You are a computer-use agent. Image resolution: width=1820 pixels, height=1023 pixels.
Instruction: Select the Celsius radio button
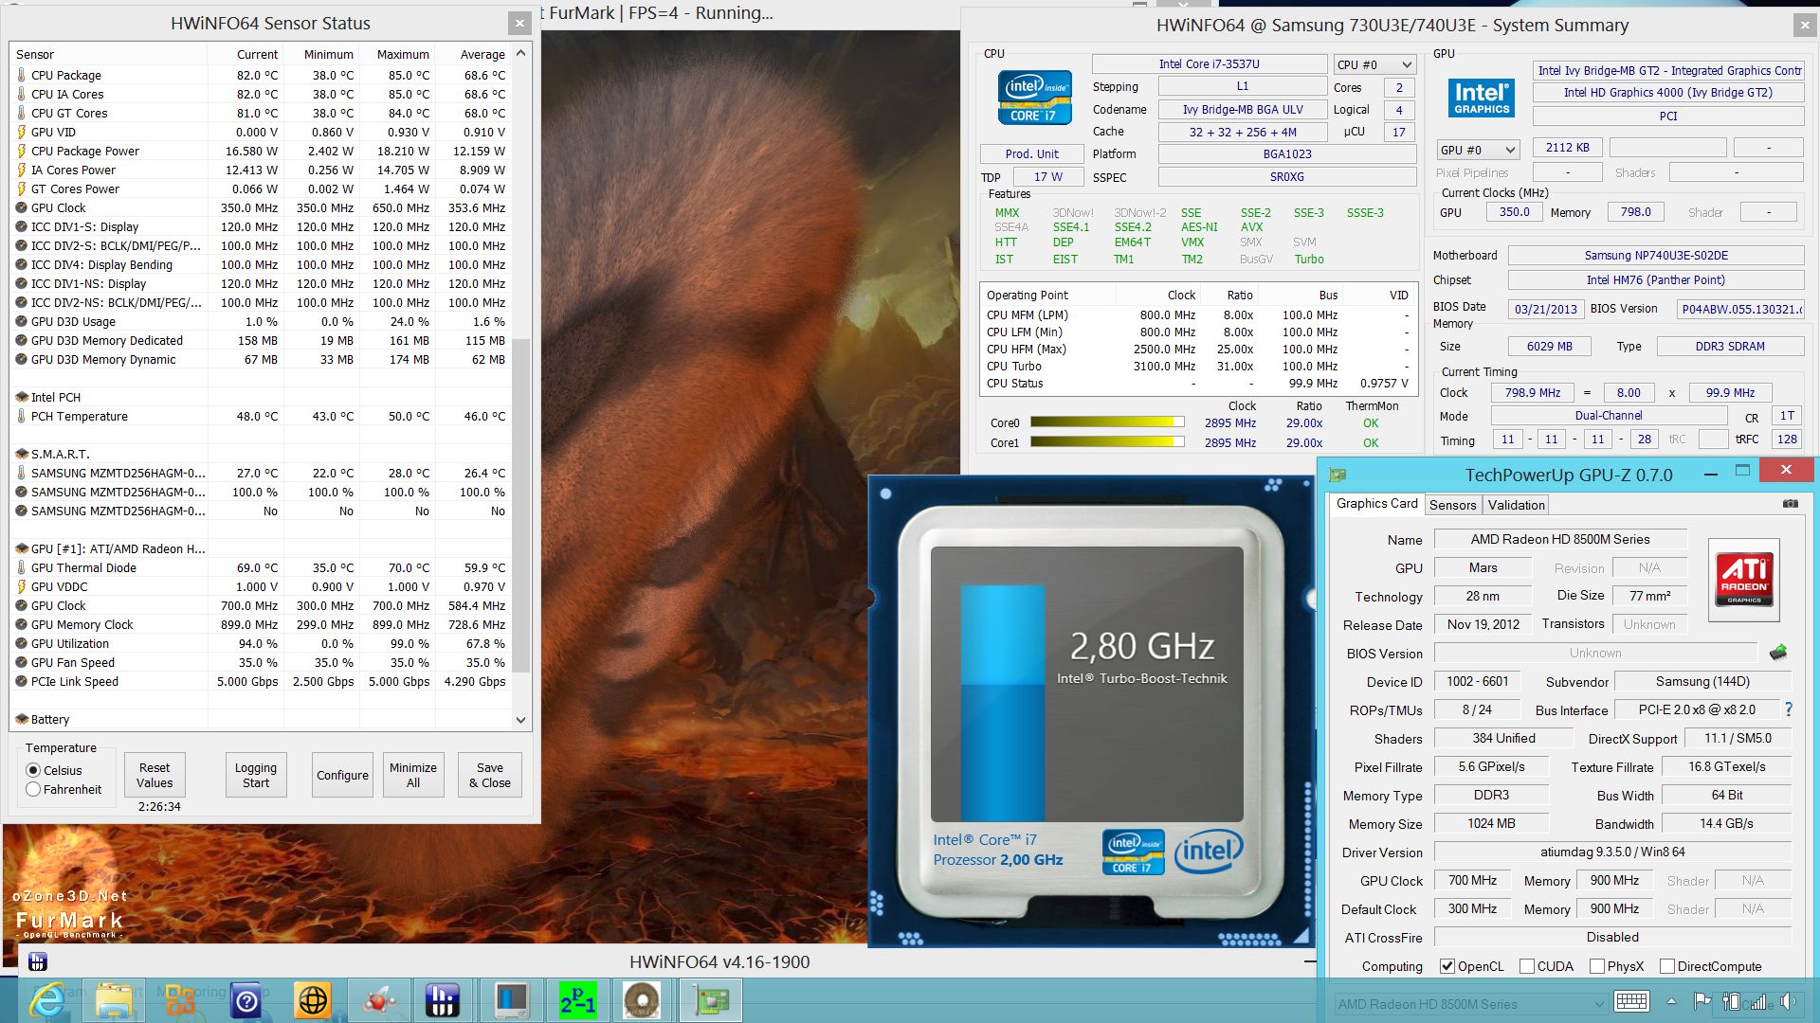tap(34, 770)
